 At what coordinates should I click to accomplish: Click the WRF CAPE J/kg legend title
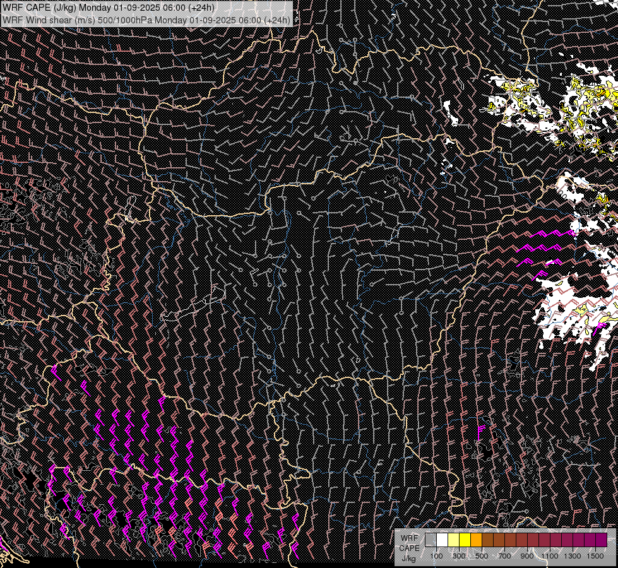pos(410,548)
